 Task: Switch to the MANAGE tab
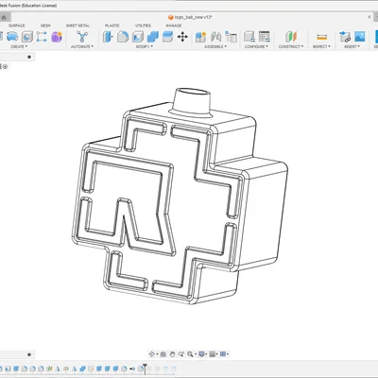[174, 26]
